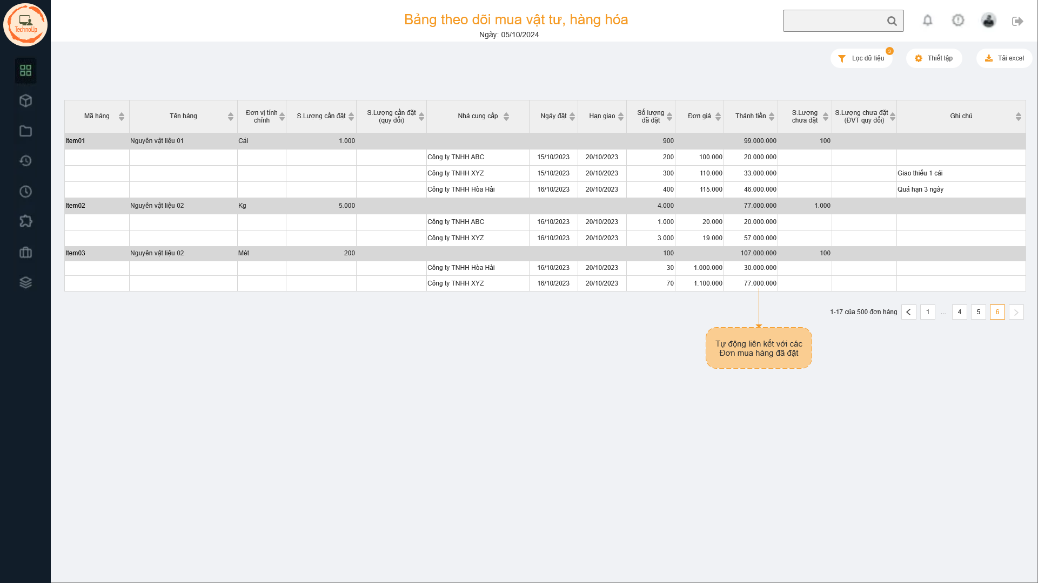Download with Tải excel button

click(1004, 58)
